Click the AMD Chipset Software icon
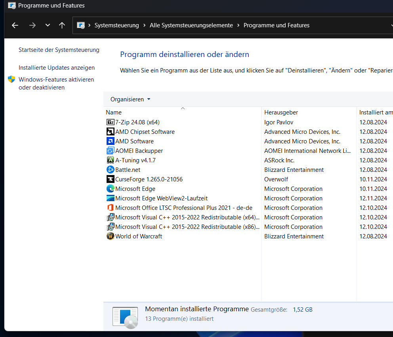 pos(110,132)
